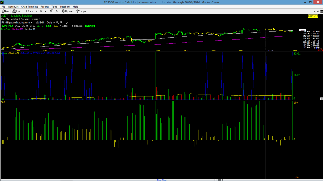The image size is (323, 181).
Task: Click the Optionable label
Action: 77,26
